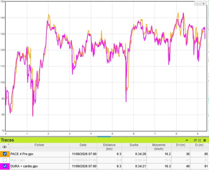Image resolution: width=209 pixels, height=170 pixels.
Task: Select the DURA + cardio.gpx file name
Action: click(x=24, y=166)
